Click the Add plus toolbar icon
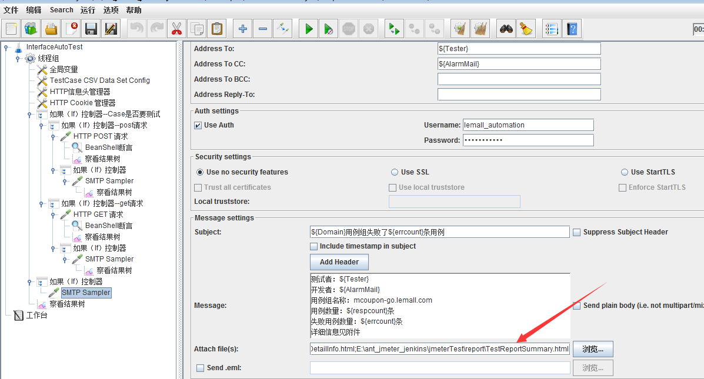 pyautogui.click(x=243, y=28)
